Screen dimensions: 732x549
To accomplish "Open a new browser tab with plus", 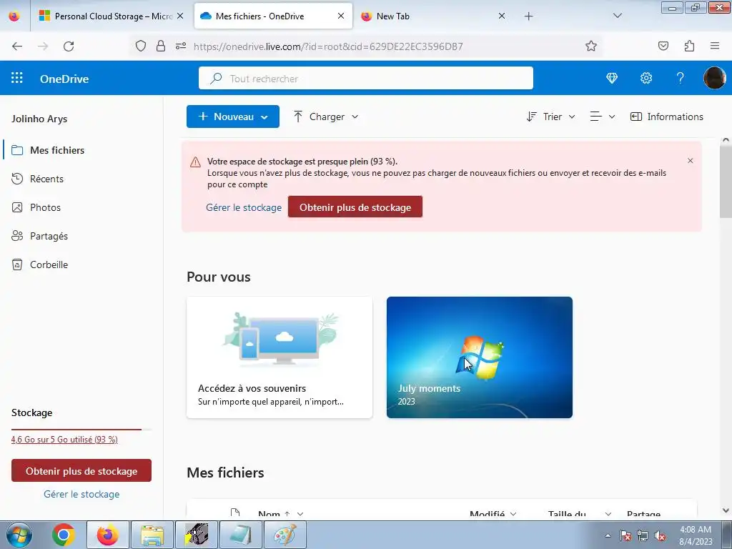I will coord(528,16).
